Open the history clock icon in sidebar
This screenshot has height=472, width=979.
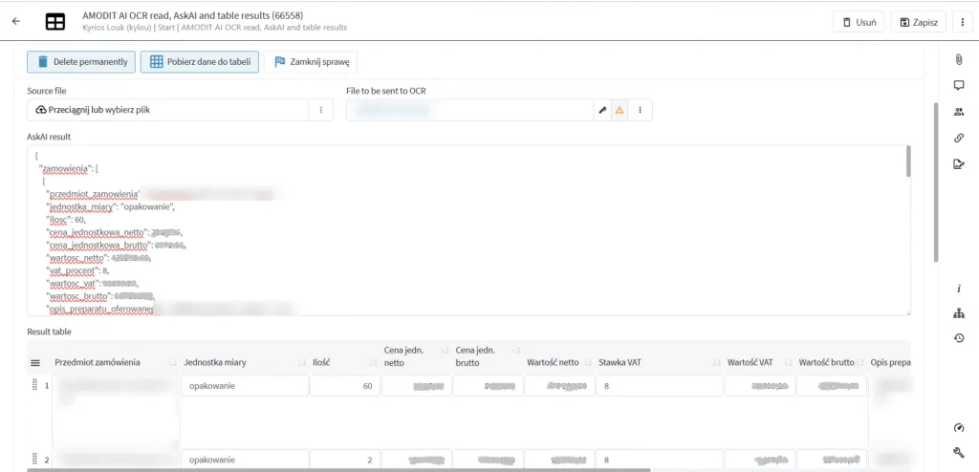959,338
